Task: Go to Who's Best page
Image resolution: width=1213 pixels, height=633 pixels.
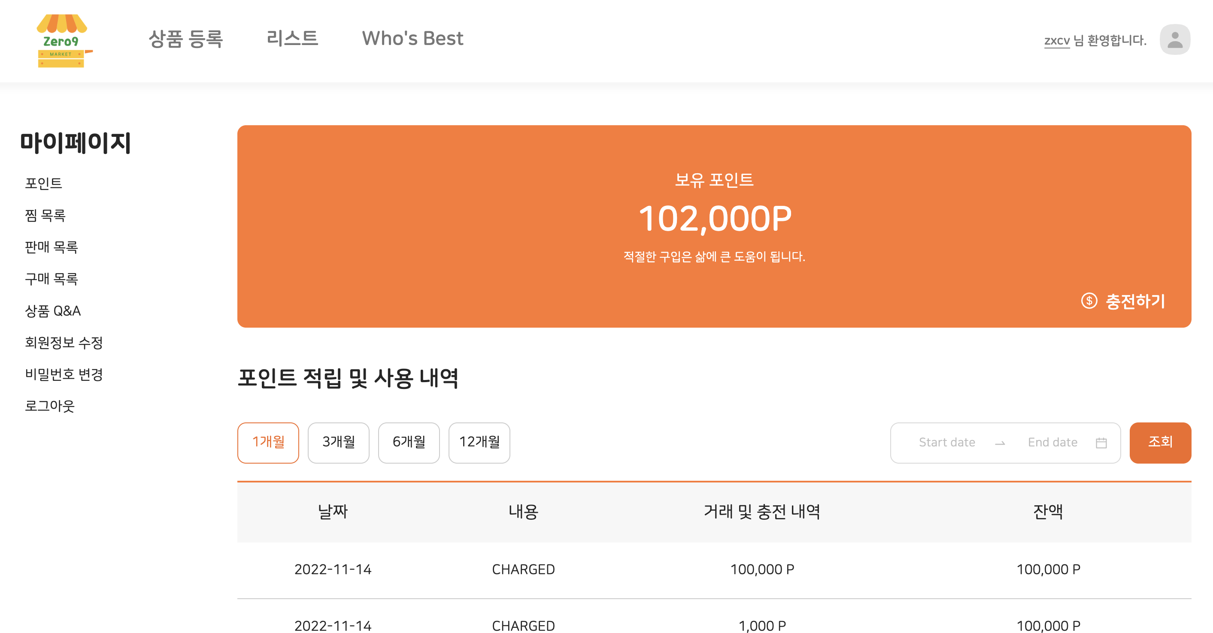Action: click(x=412, y=39)
